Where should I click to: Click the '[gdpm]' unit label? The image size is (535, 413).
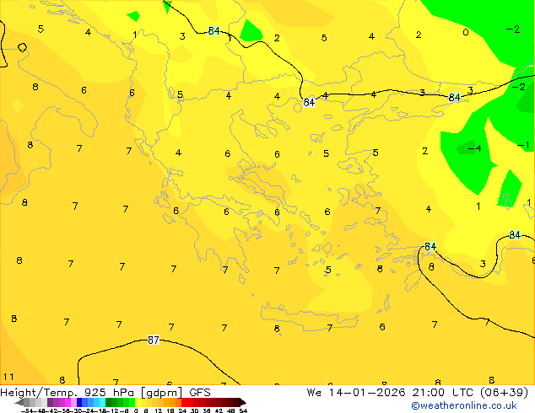coord(161,393)
